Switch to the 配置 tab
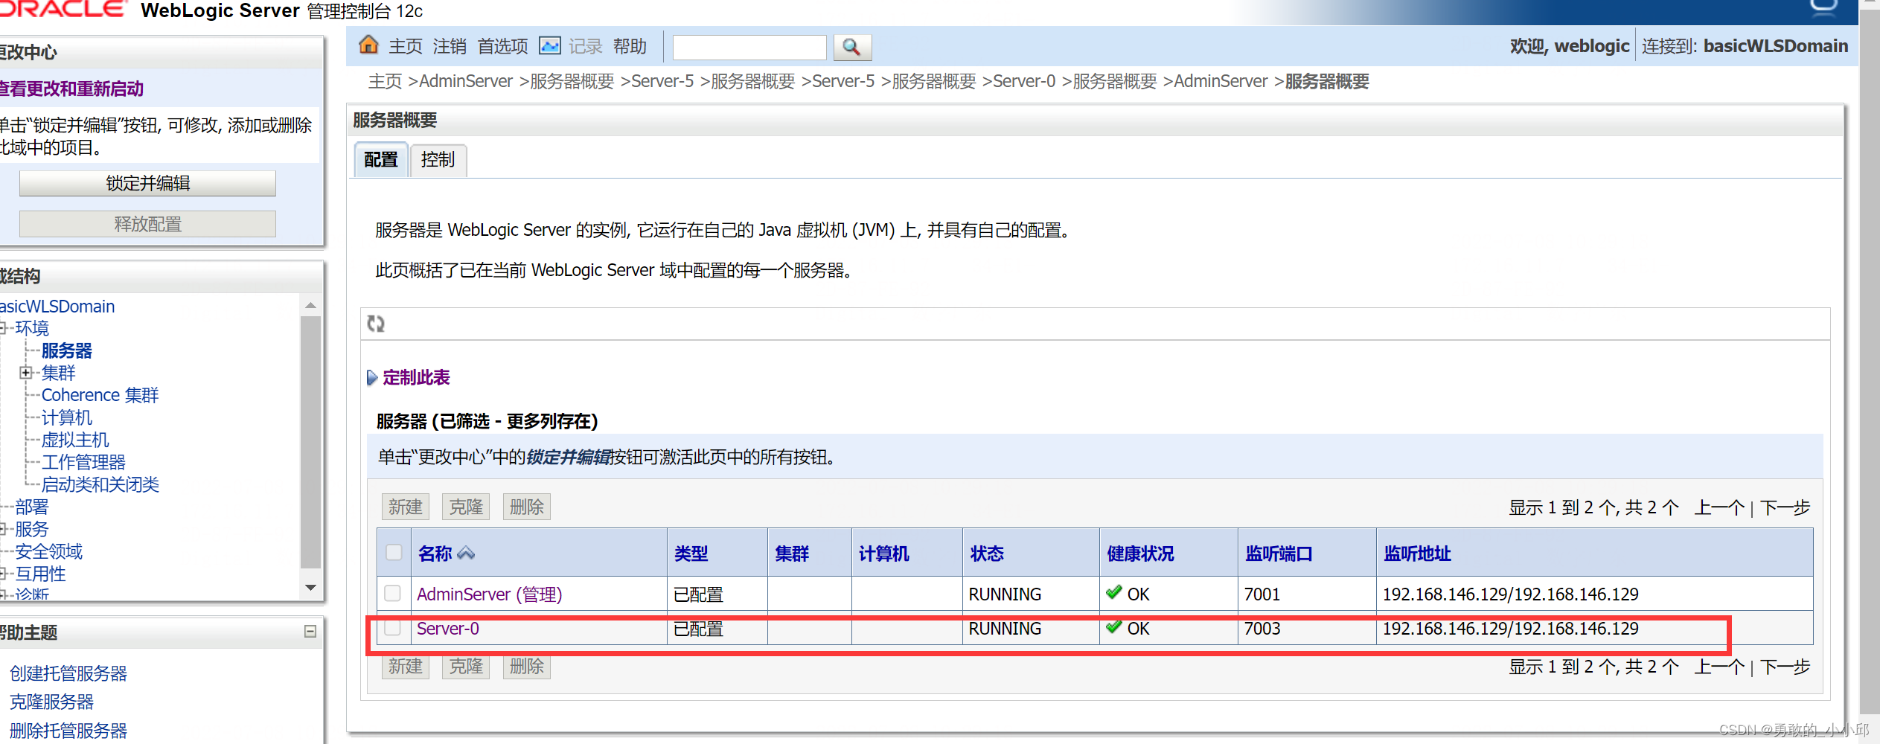The height and width of the screenshot is (744, 1880). (381, 160)
